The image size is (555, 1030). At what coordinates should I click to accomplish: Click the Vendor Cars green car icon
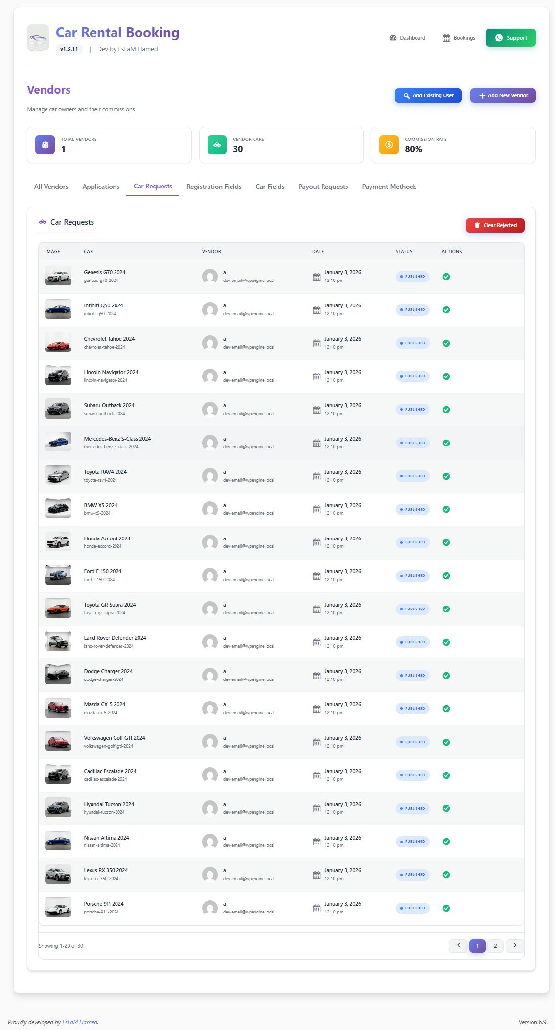[x=217, y=145]
